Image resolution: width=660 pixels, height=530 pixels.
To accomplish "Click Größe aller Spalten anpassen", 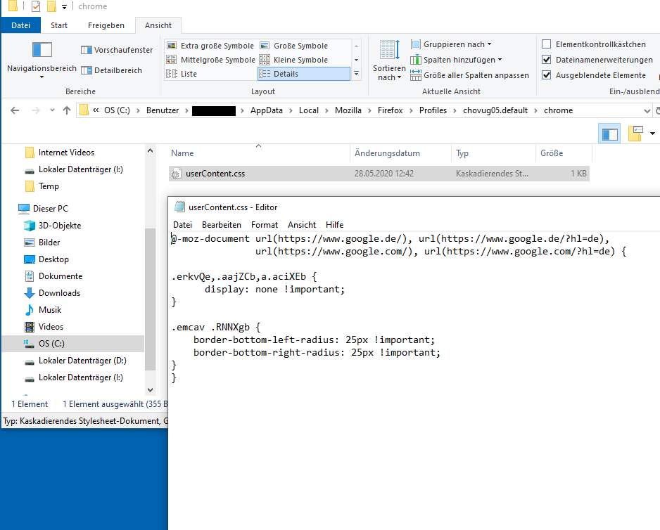I will (x=469, y=75).
